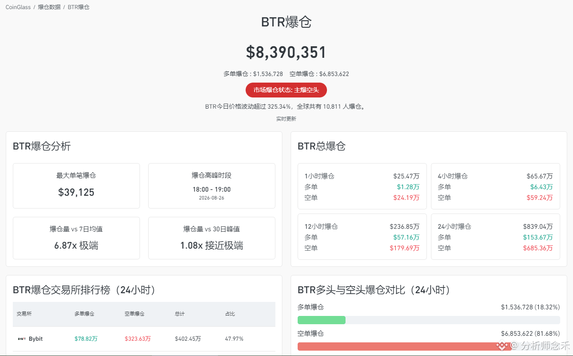The height and width of the screenshot is (356, 573).
Task: Click Bybit's share 47.97% cell
Action: [234, 339]
